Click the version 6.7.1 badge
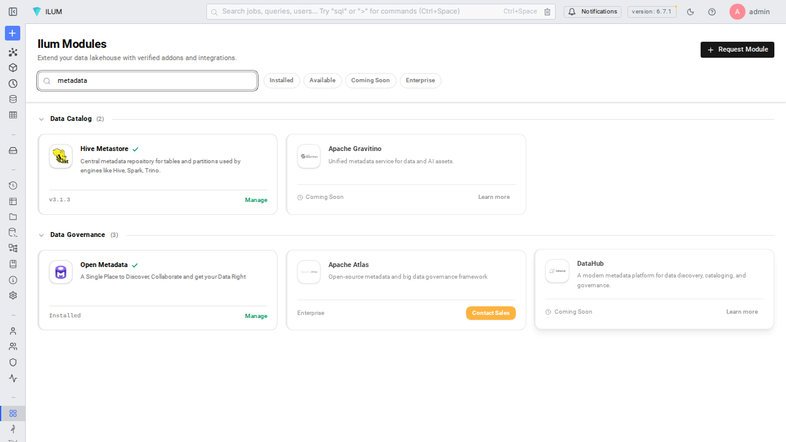The width and height of the screenshot is (786, 442). pyautogui.click(x=652, y=12)
